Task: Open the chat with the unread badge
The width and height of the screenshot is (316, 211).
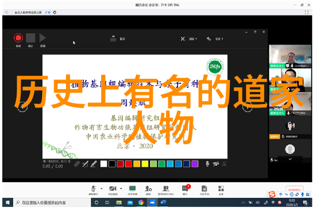Action: click(x=185, y=189)
